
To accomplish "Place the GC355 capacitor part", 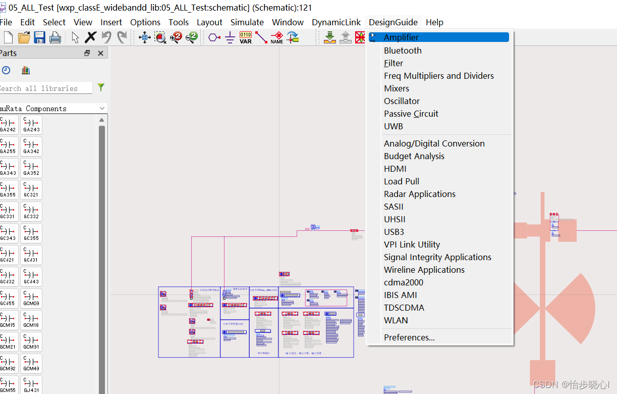I will coord(31,233).
